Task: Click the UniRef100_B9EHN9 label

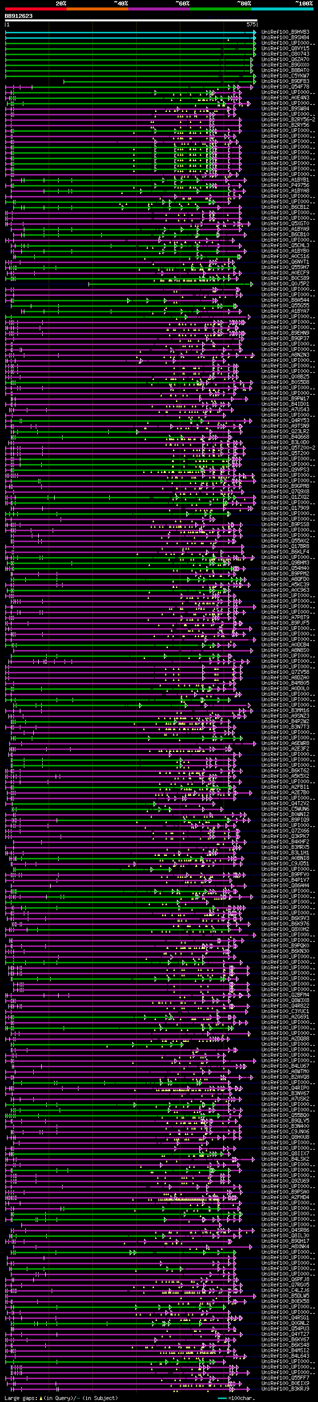Action: click(285, 333)
